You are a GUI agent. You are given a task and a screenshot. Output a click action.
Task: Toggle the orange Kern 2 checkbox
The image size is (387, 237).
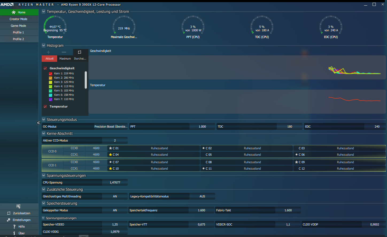pos(51,78)
